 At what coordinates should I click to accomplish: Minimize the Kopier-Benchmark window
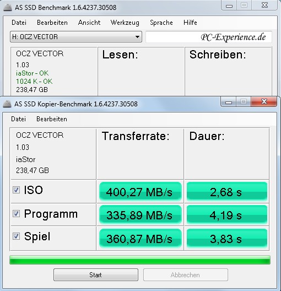click(x=229, y=102)
